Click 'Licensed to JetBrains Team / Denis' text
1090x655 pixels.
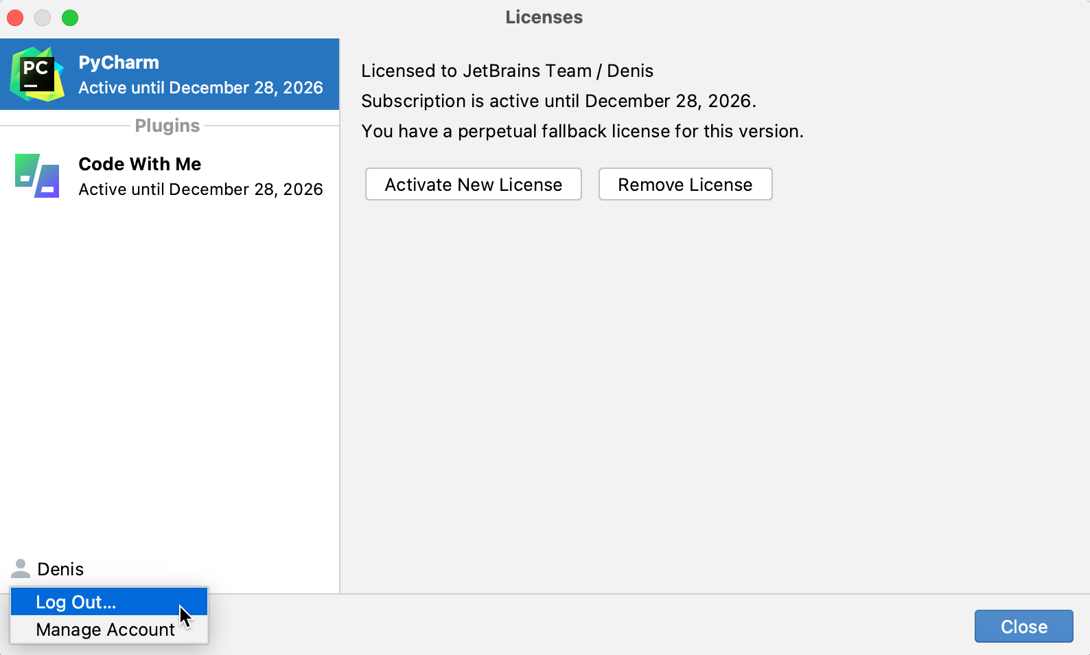[x=507, y=71]
